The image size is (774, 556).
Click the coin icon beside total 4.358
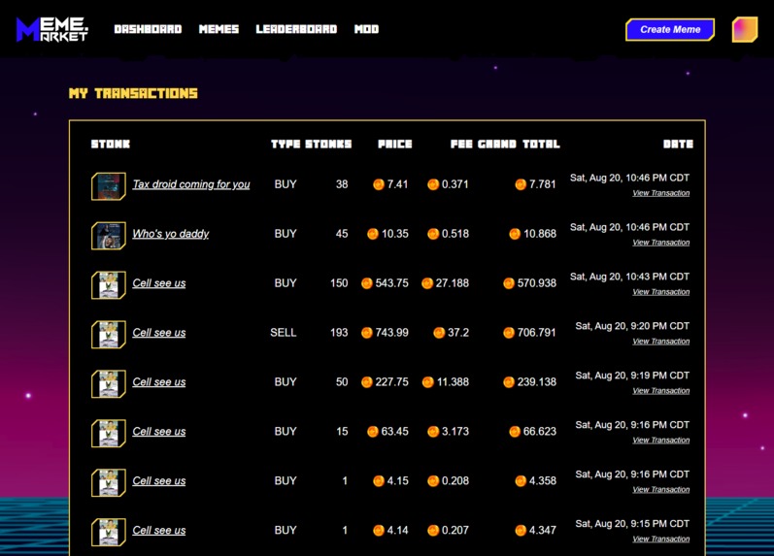coord(521,480)
